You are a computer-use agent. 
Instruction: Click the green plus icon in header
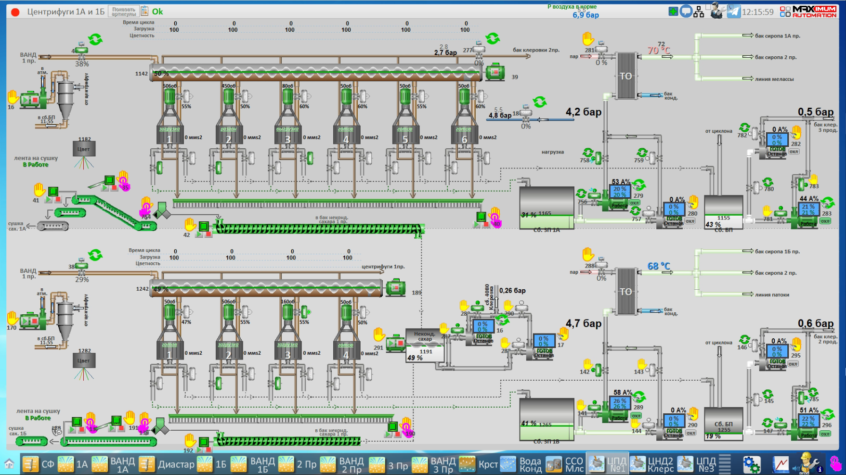pos(673,12)
